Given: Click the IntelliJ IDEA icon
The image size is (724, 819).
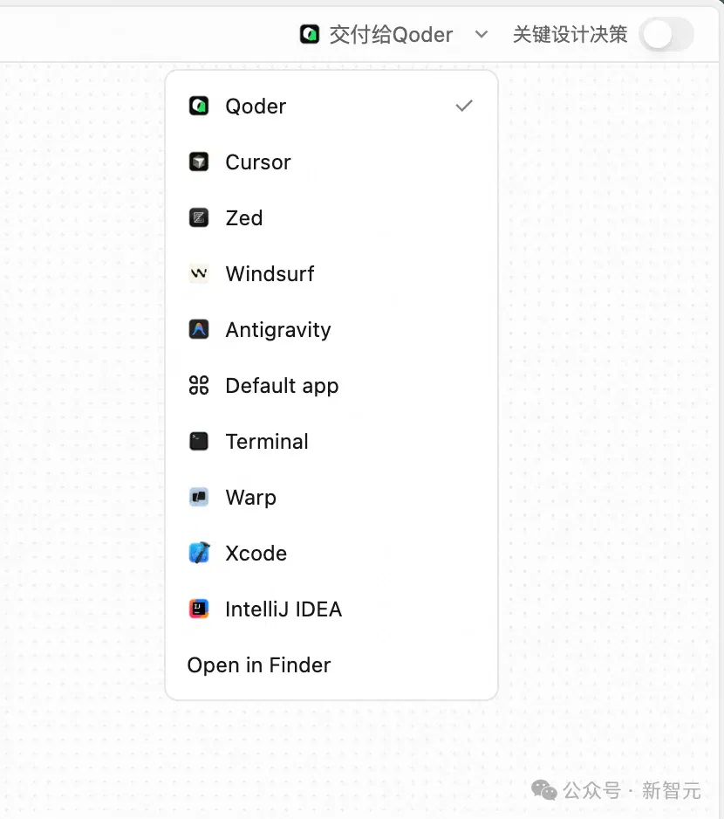Looking at the screenshot, I should pos(198,609).
